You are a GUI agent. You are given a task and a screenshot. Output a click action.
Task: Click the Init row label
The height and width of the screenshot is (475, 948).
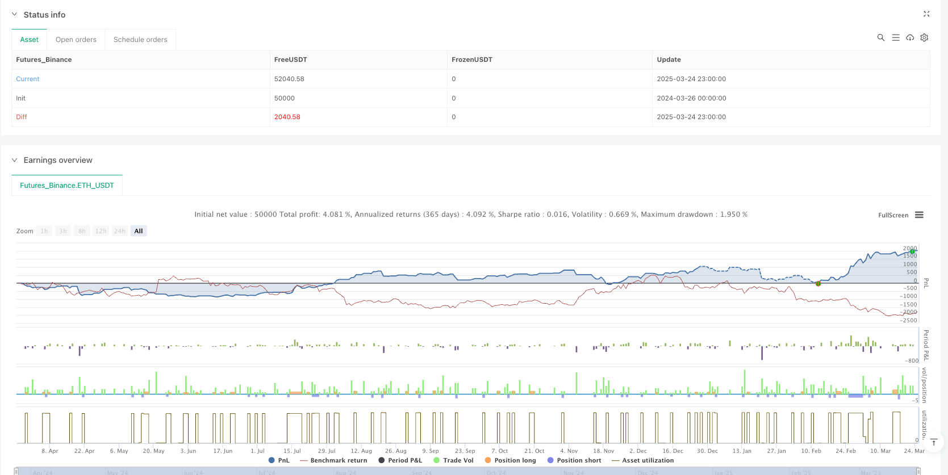click(21, 98)
